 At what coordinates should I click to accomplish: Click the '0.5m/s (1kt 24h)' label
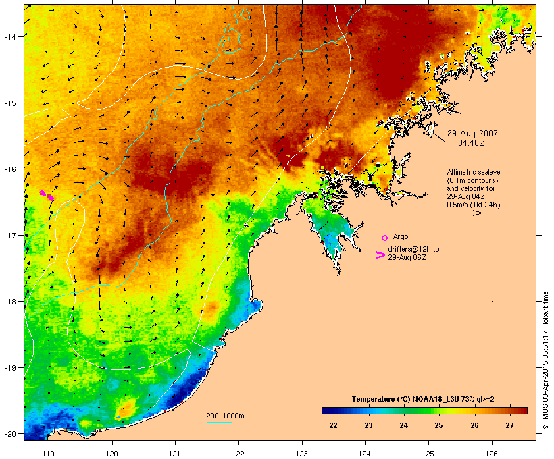474,205
